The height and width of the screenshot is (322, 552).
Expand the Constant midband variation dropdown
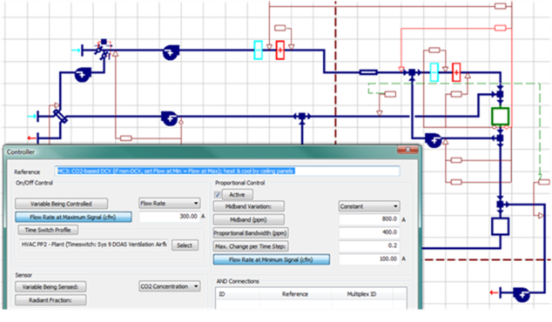[369, 206]
